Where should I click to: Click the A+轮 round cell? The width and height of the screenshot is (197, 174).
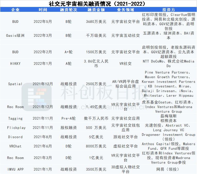tap(68, 52)
